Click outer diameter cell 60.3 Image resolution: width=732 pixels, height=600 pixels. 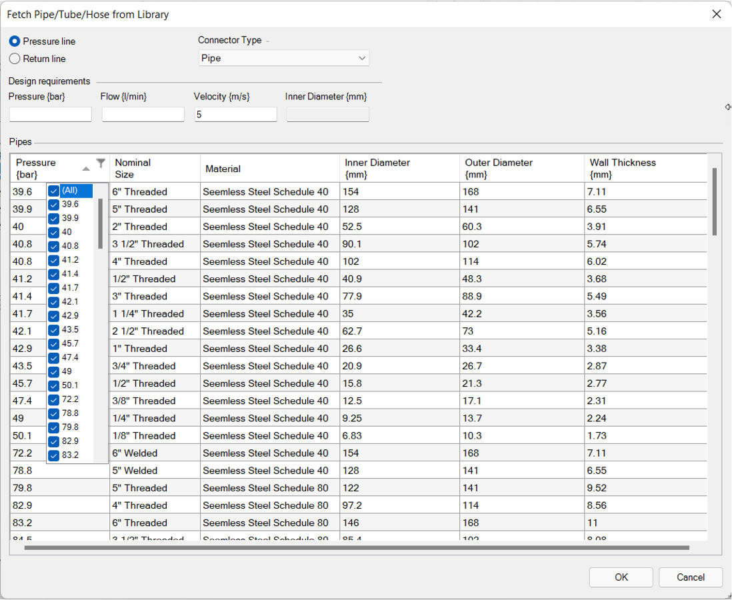coord(522,227)
